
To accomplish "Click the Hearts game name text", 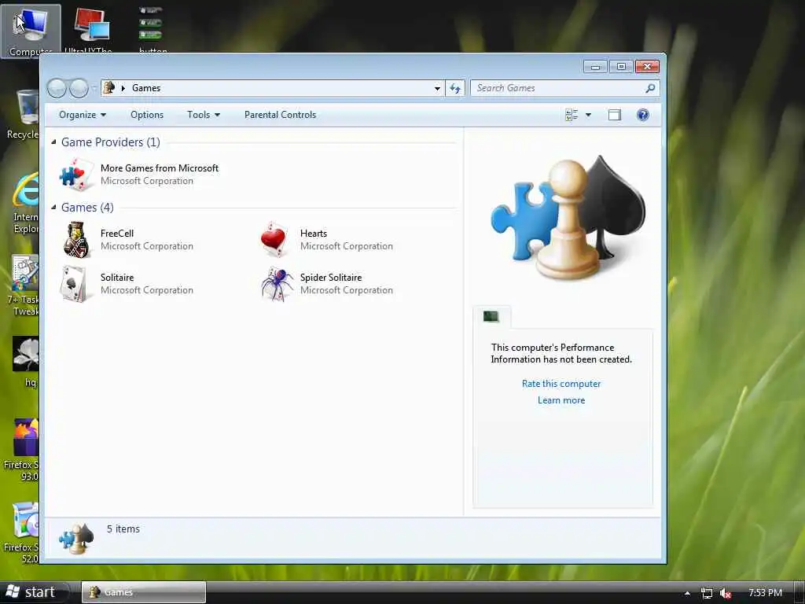I will [314, 233].
